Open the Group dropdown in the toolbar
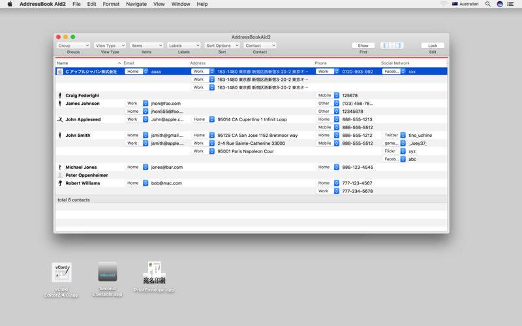Image resolution: width=522 pixels, height=326 pixels. tap(73, 46)
